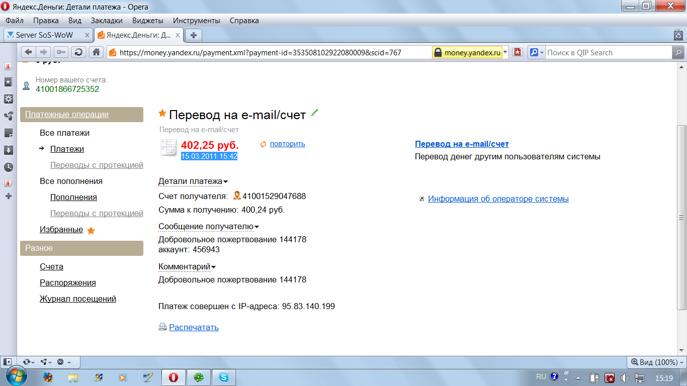Screen dimensions: 687x386
Task: Open the History clock panel in sidebar
Action: pyautogui.click(x=8, y=167)
